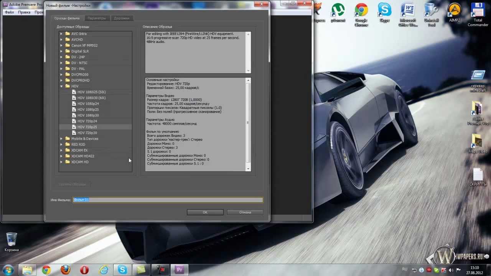Switch to the Параметры tab

[97, 18]
